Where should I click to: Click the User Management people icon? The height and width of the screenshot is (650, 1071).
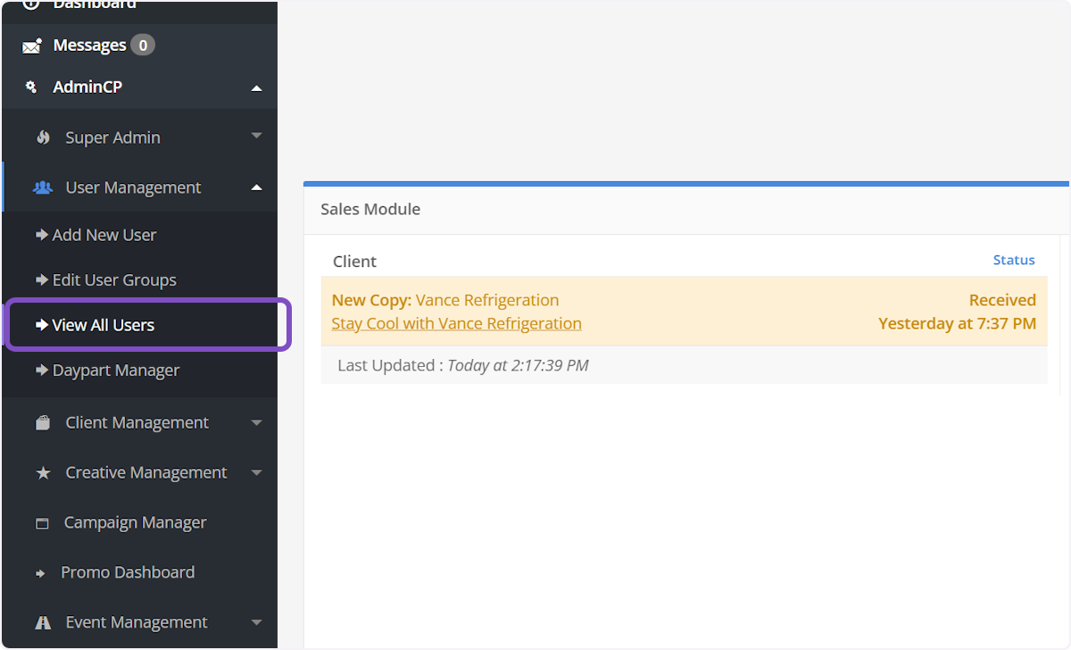(x=43, y=187)
